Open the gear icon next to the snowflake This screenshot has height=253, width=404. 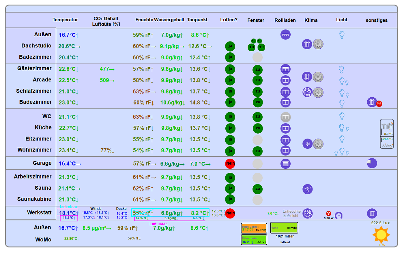click(x=318, y=144)
